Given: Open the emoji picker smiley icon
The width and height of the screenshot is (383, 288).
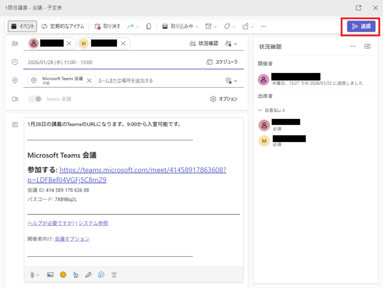Looking at the screenshot, I should [63, 275].
